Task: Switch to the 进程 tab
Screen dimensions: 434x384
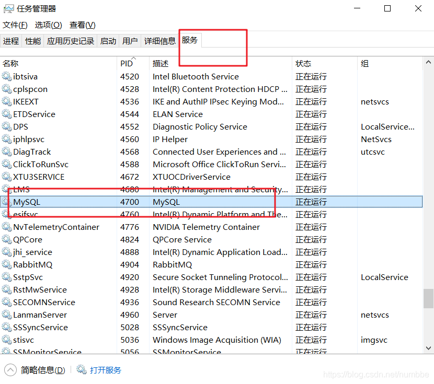Action: click(x=11, y=41)
